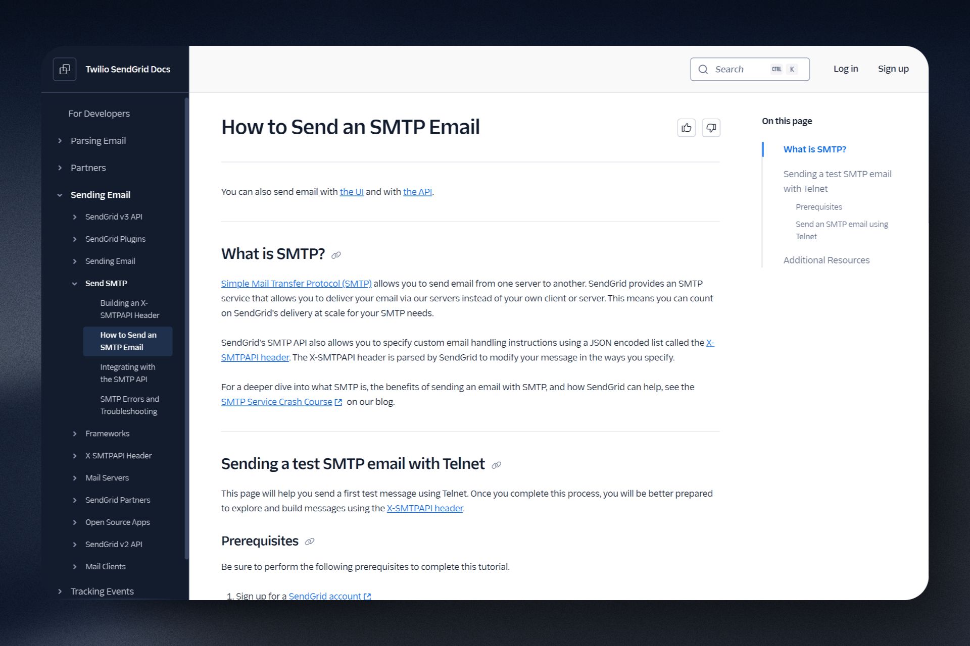This screenshot has height=646, width=970.
Task: Open Frameworks sidebar item
Action: (107, 434)
